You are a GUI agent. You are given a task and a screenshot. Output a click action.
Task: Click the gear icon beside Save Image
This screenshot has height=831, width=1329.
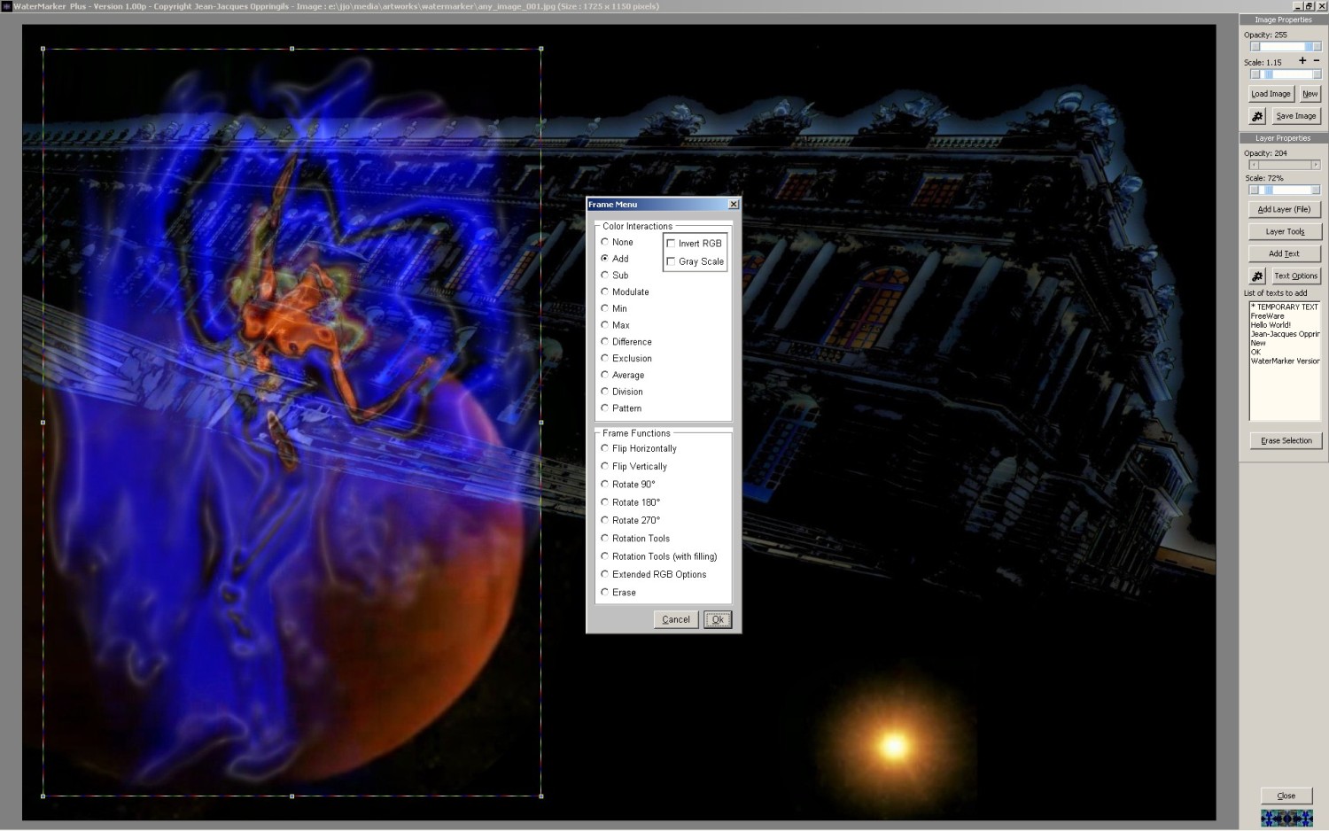tap(1257, 116)
